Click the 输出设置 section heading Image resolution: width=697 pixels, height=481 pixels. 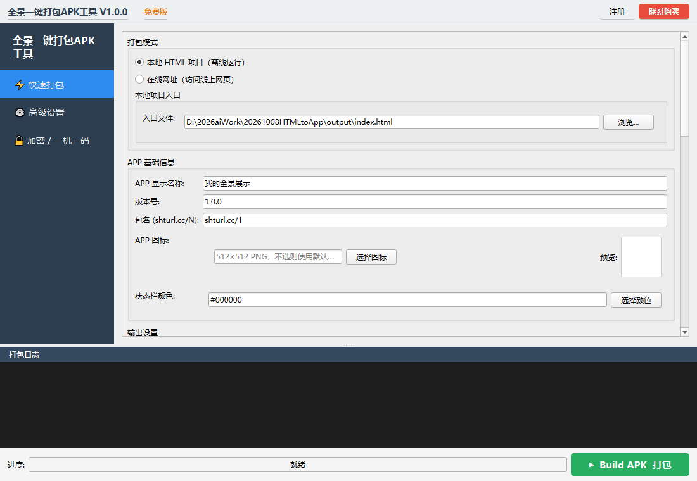pyautogui.click(x=142, y=332)
